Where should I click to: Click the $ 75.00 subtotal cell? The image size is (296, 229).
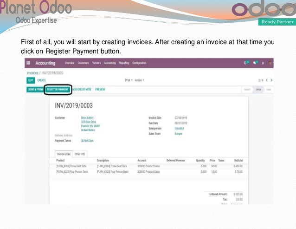(x=239, y=172)
